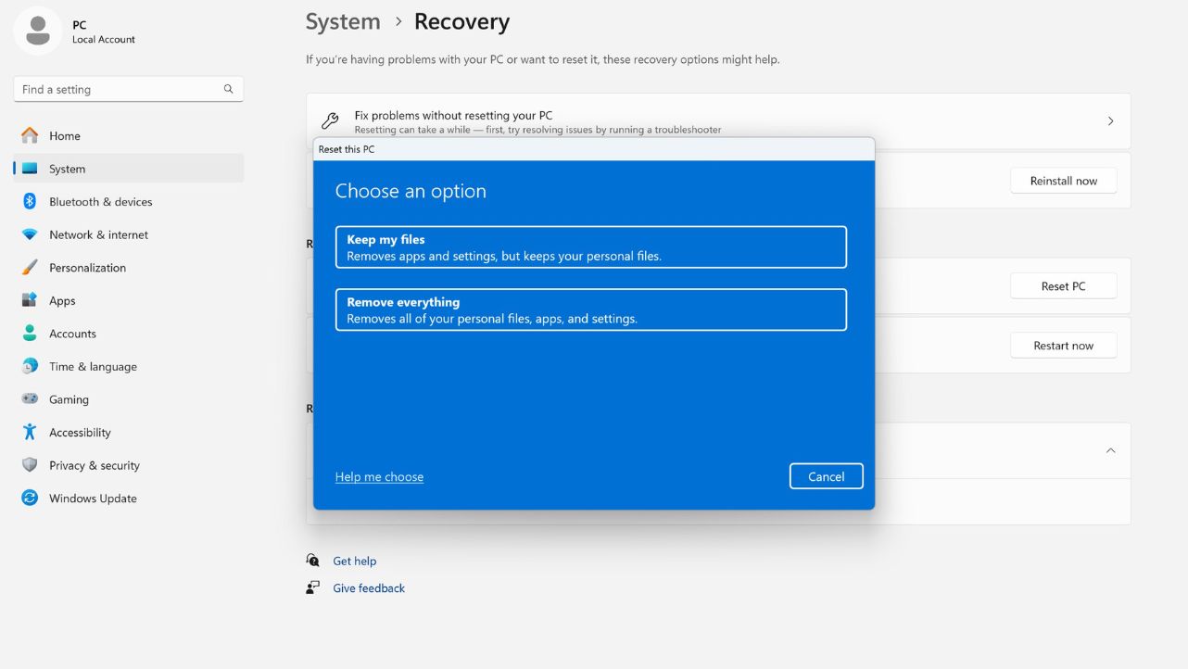Click the Windows Update sync icon

tap(30, 498)
